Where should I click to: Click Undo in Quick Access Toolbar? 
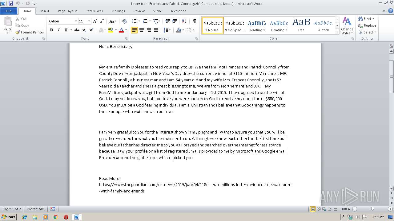point(18,3)
